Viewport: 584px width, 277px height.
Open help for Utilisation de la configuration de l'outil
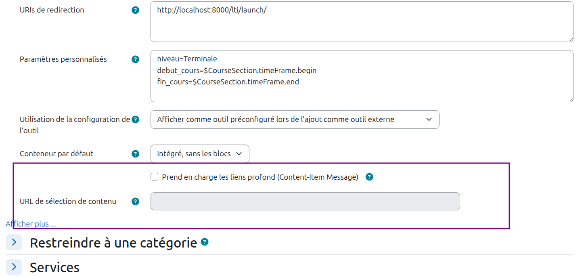tap(135, 119)
